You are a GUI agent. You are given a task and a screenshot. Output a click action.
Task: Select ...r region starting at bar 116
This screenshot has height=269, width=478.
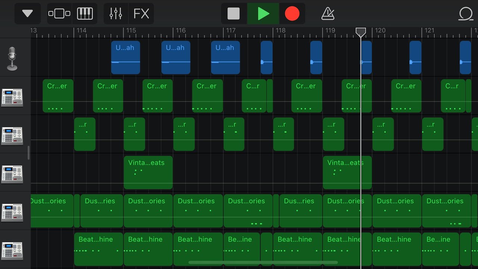pos(184,134)
